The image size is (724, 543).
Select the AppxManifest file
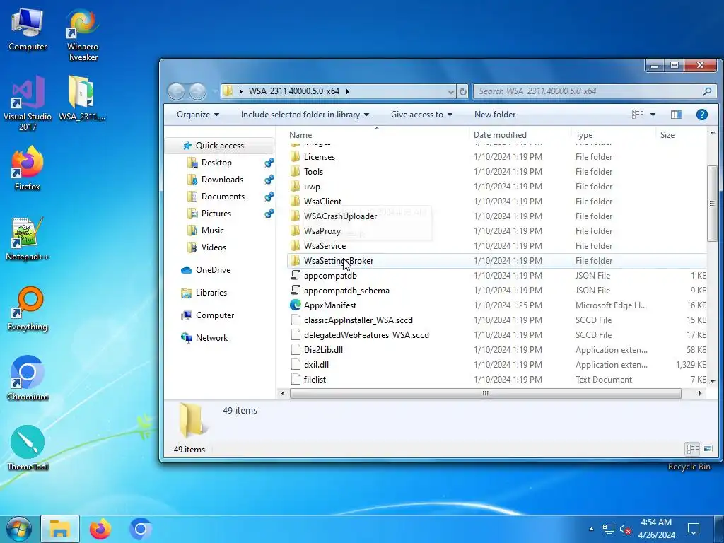tap(497, 305)
